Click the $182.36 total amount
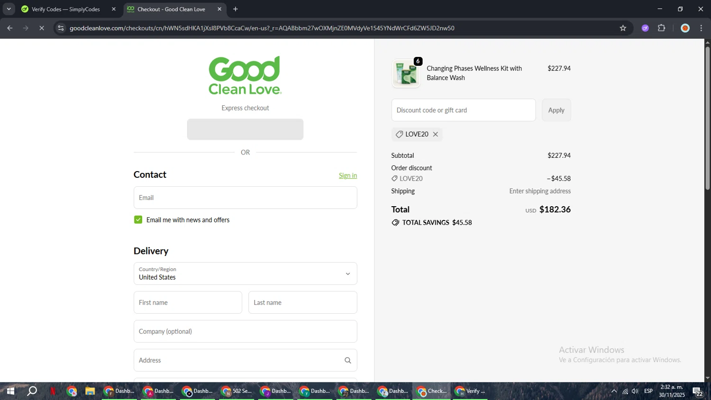 (x=555, y=209)
